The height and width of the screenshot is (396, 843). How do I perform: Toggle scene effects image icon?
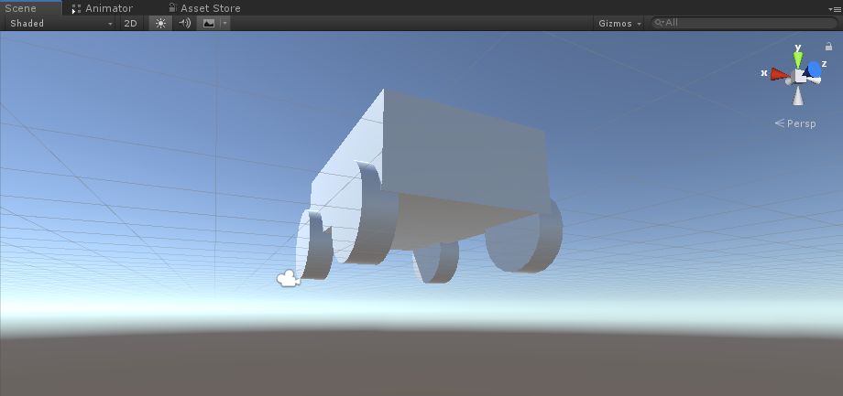[209, 23]
